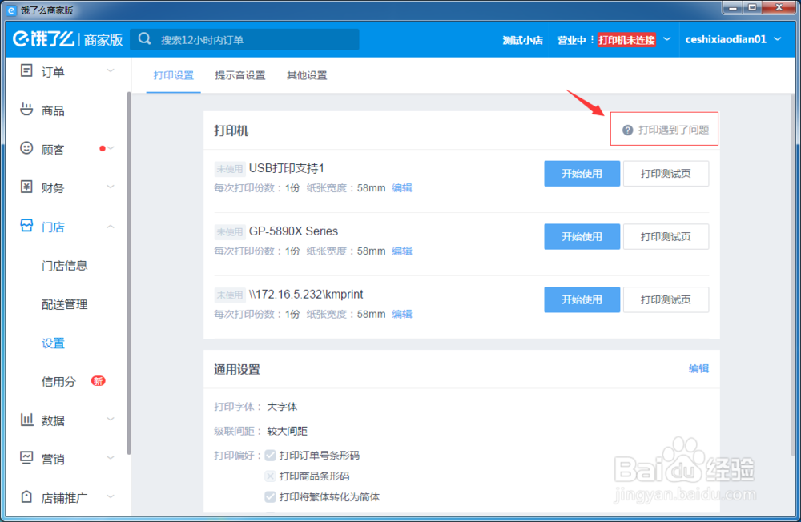This screenshot has width=801, height=522.
Task: Click the 较大间距 spacing value
Action: tap(287, 431)
